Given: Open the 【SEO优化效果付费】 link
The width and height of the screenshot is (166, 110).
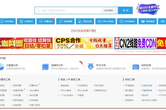Looking at the screenshot, I should pyautogui.click(x=84, y=31).
